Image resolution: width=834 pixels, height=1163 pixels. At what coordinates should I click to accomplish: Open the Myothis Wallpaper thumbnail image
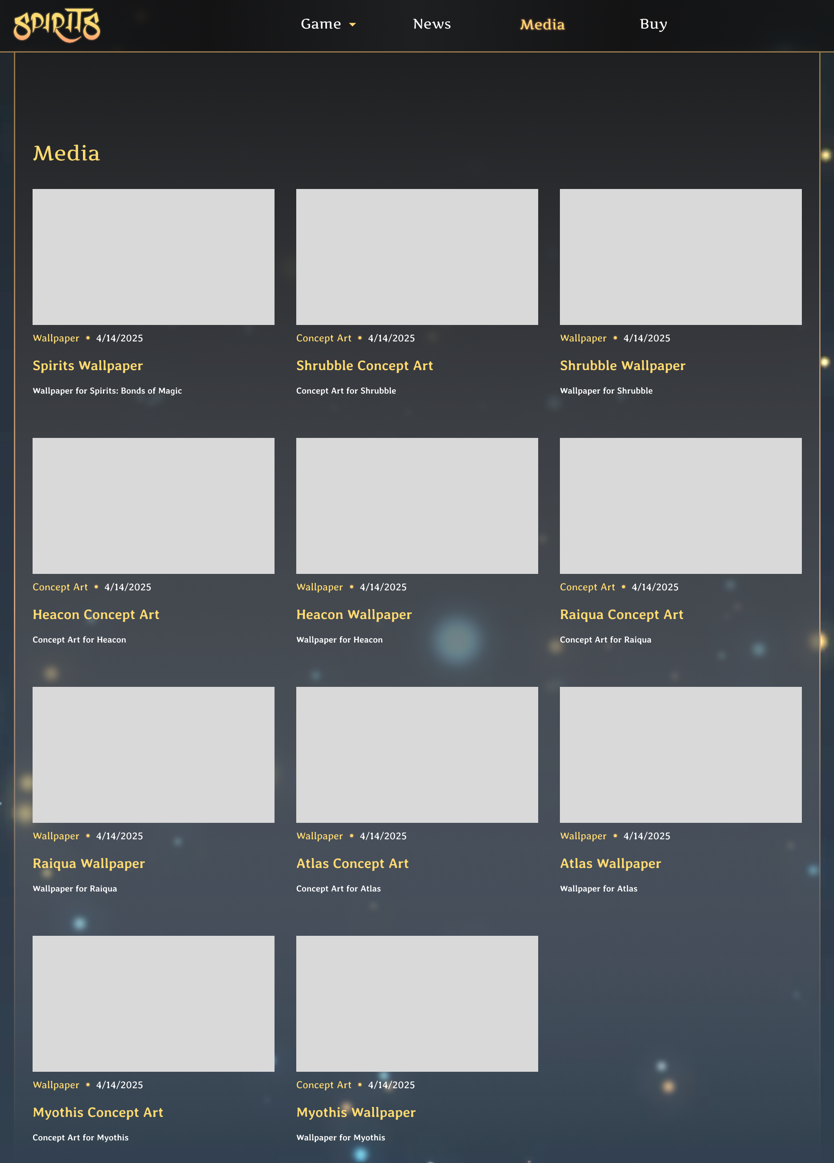pos(417,1004)
